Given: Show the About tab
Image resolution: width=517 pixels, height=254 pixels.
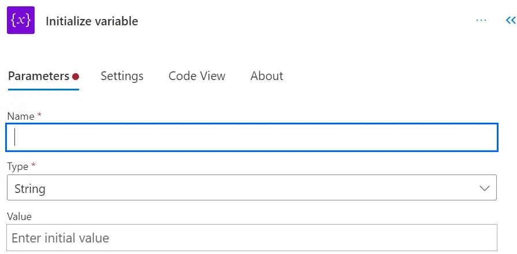Looking at the screenshot, I should click(x=267, y=76).
